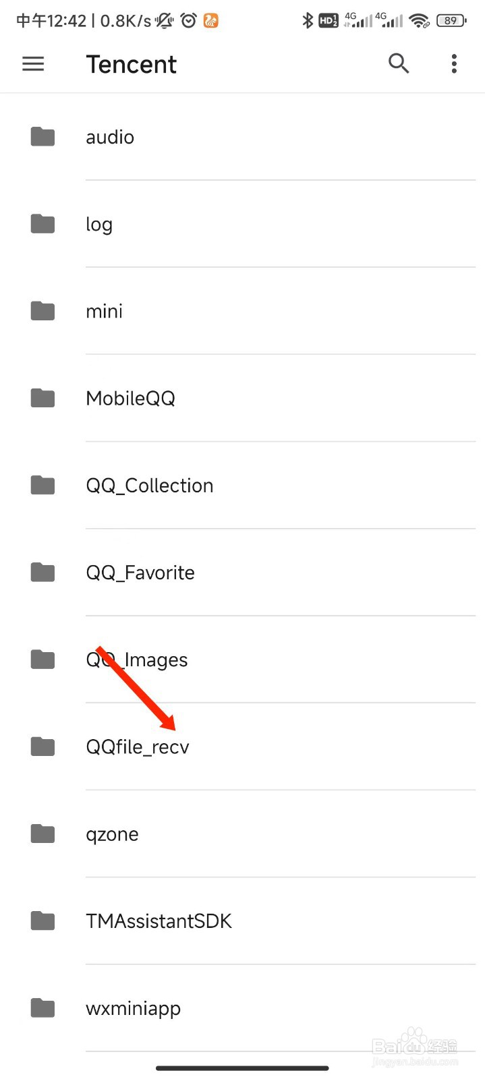
Task: Tap the battery indicator in status bar
Action: tap(451, 21)
